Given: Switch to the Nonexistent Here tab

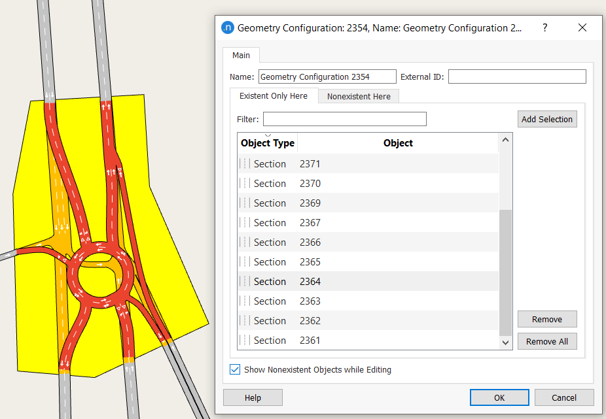Looking at the screenshot, I should click(x=359, y=96).
